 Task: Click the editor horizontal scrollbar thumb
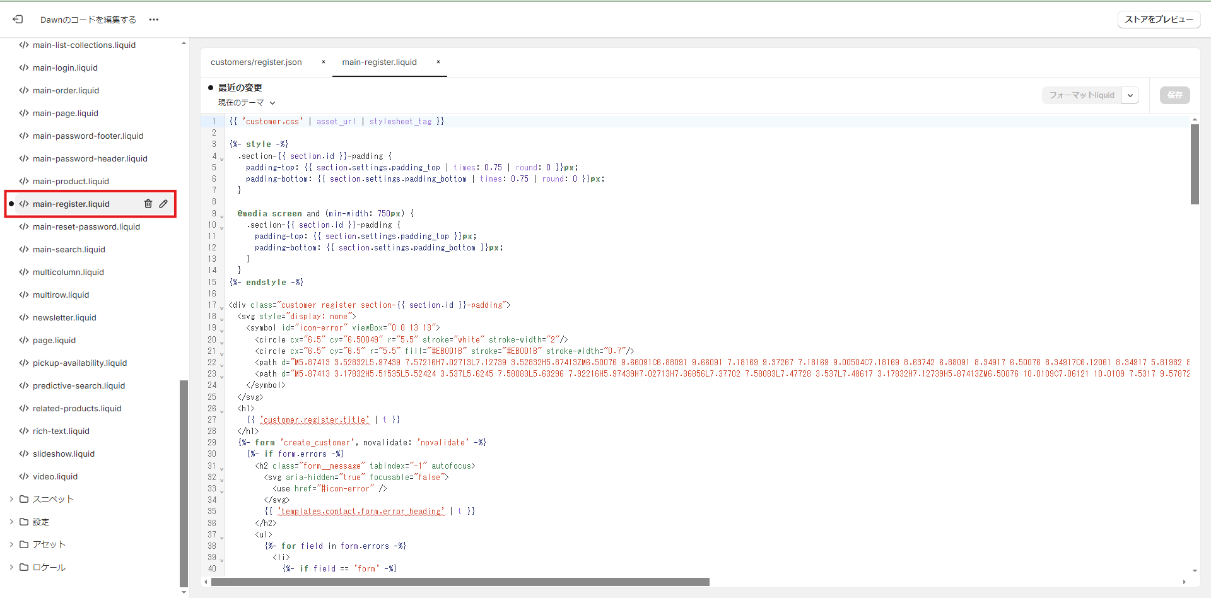pos(460,582)
